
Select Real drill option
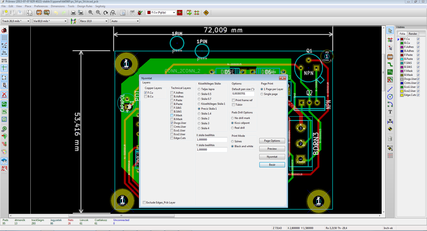click(233, 128)
